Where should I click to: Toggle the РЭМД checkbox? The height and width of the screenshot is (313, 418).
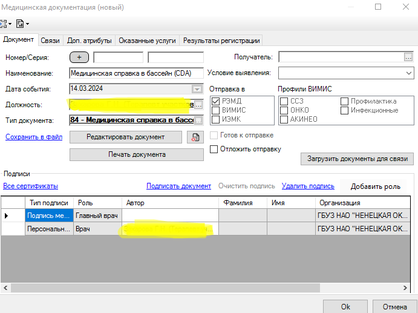click(x=215, y=101)
